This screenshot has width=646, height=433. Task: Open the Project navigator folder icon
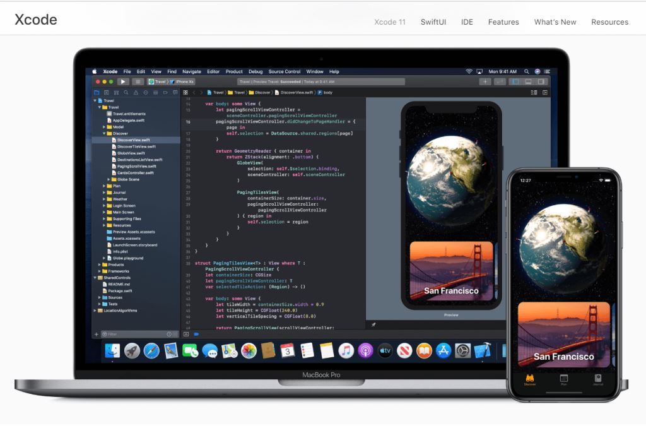tap(97, 93)
